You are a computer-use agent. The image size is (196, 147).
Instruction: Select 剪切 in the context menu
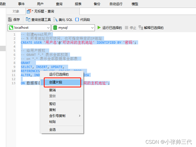click(x=62, y=104)
